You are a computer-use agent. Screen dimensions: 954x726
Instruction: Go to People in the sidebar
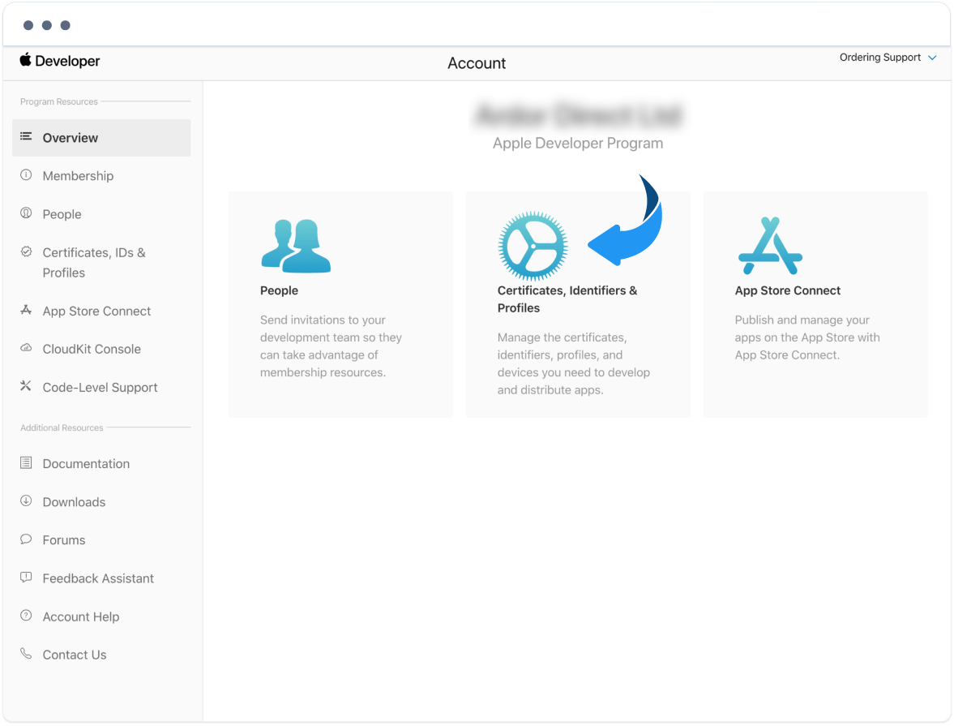tap(62, 214)
